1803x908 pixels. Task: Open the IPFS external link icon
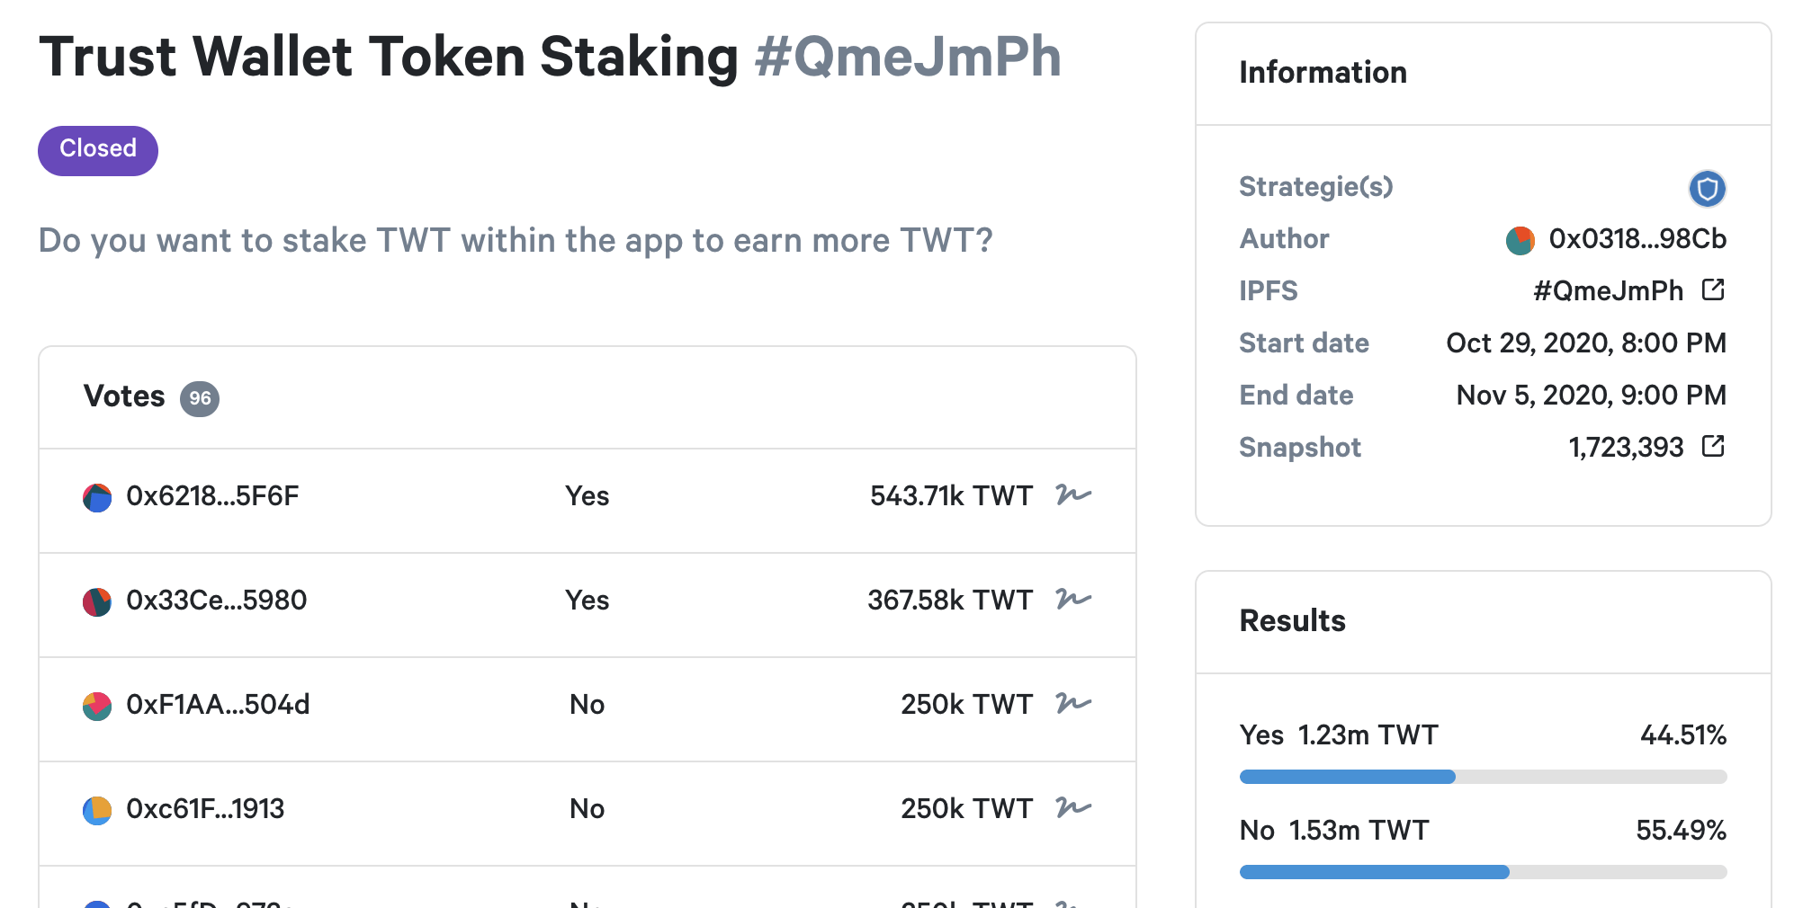click(x=1713, y=289)
